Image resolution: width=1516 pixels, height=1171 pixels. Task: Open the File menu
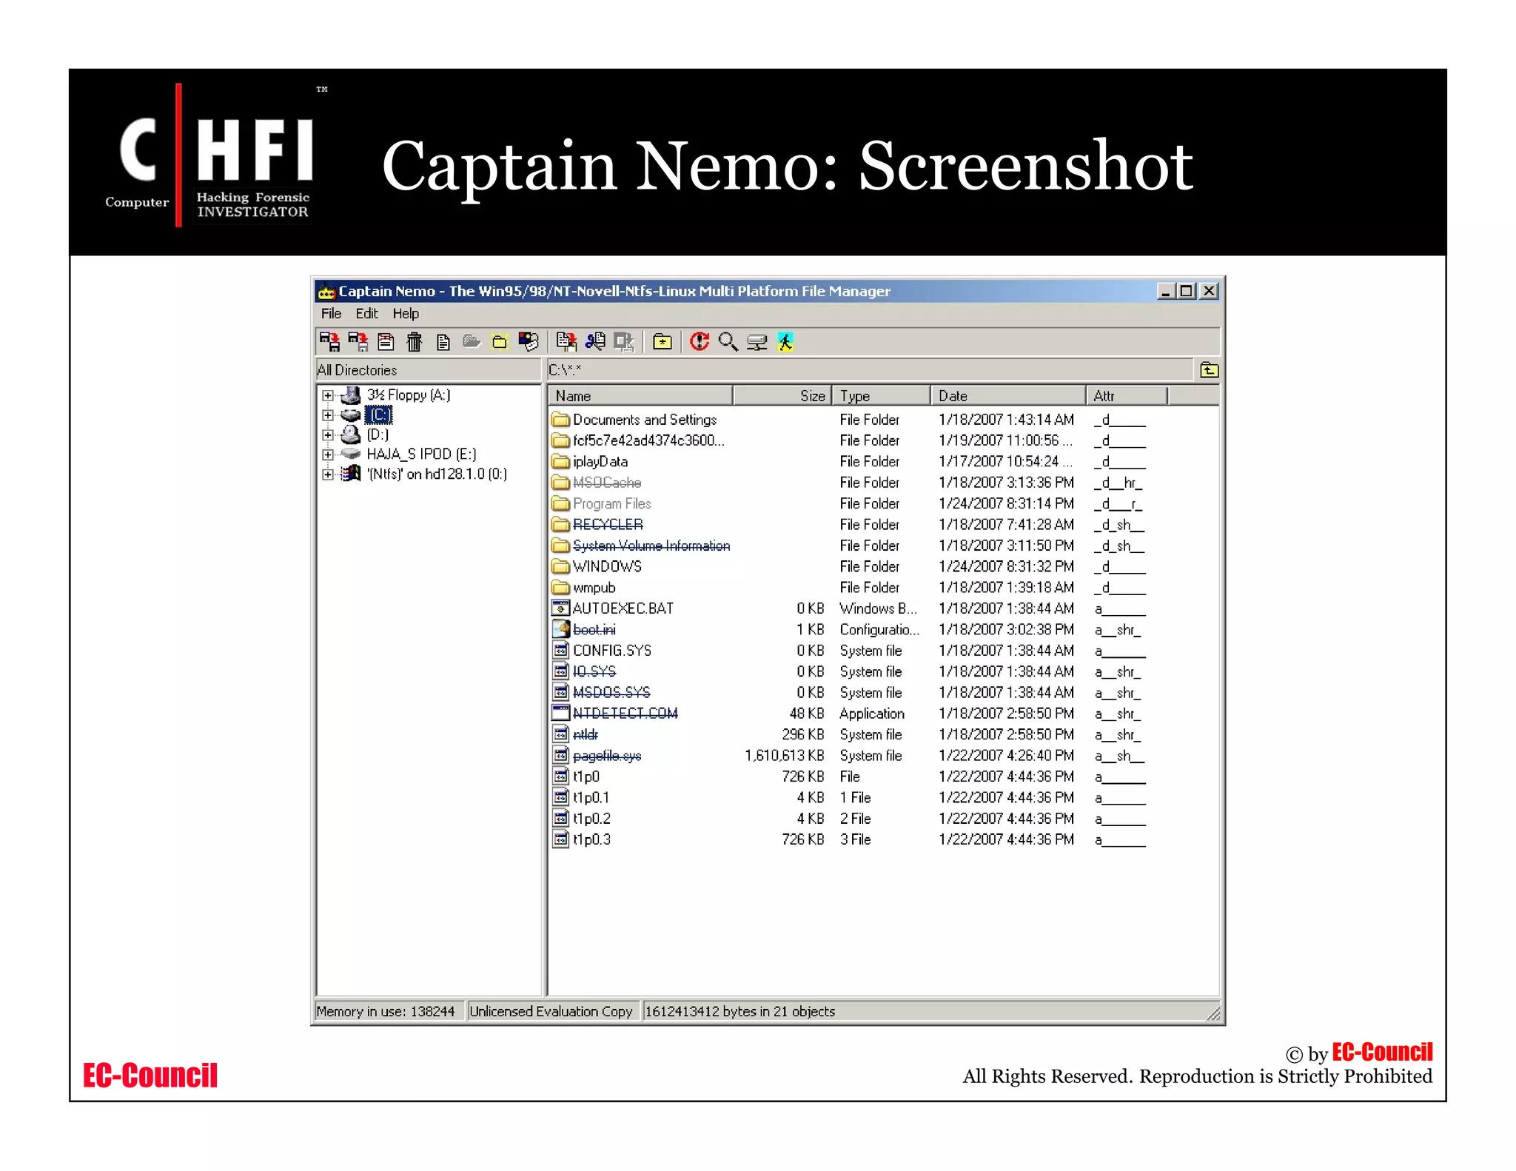(331, 314)
